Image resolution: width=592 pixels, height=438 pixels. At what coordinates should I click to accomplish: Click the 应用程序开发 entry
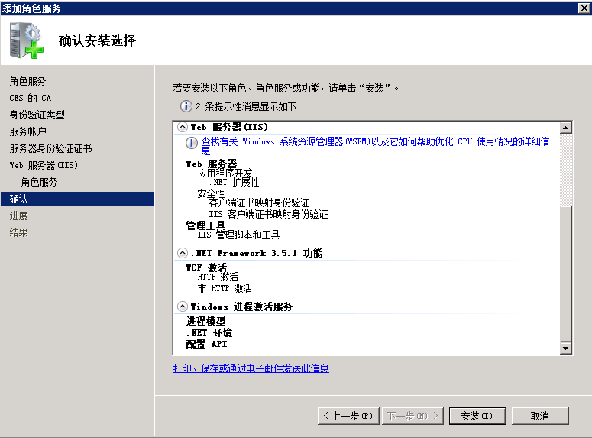pos(225,173)
